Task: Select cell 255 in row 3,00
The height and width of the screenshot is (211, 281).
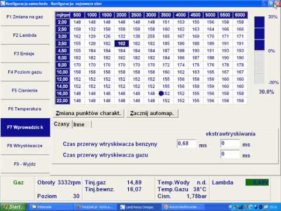Action: pos(151,36)
